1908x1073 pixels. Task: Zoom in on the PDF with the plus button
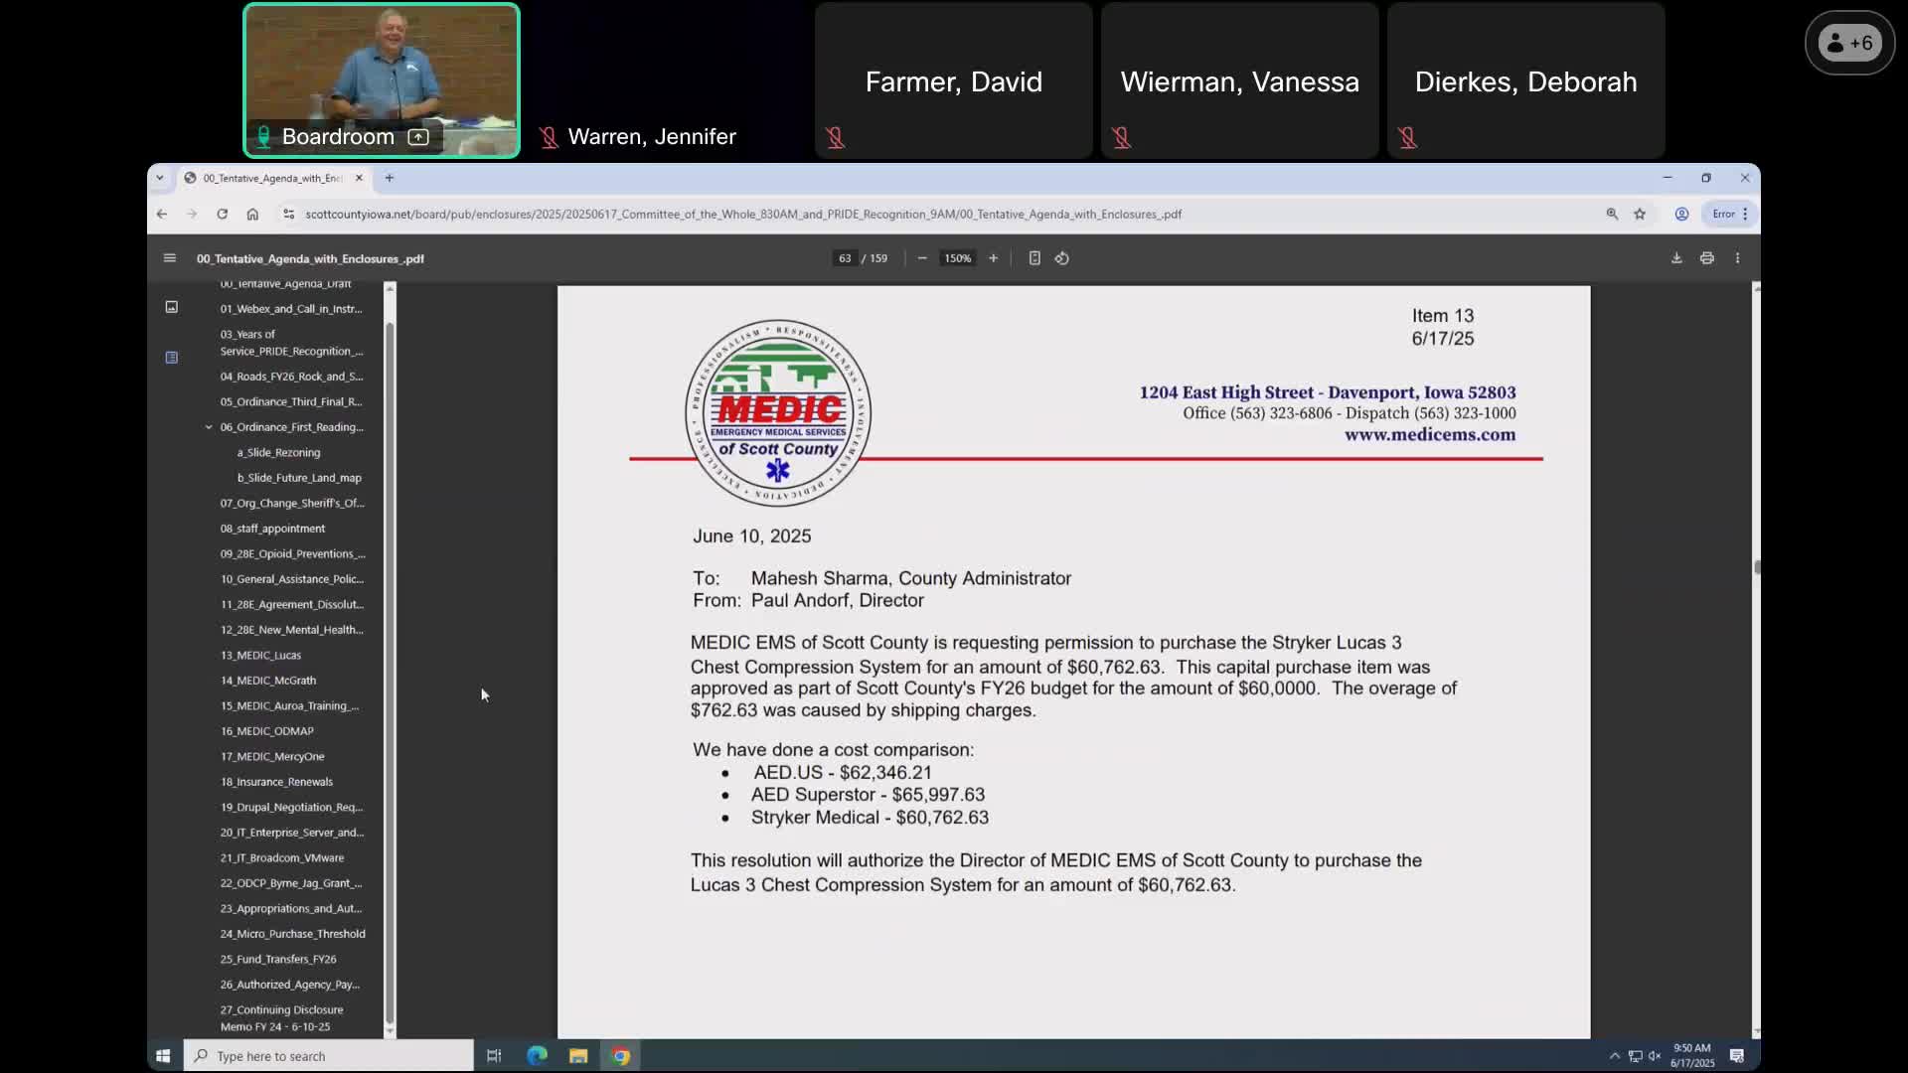(x=993, y=258)
